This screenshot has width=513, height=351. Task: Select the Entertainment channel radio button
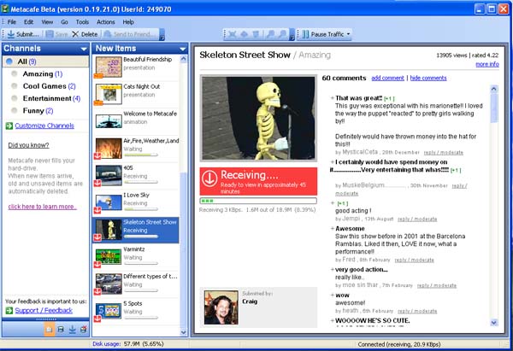tap(14, 98)
